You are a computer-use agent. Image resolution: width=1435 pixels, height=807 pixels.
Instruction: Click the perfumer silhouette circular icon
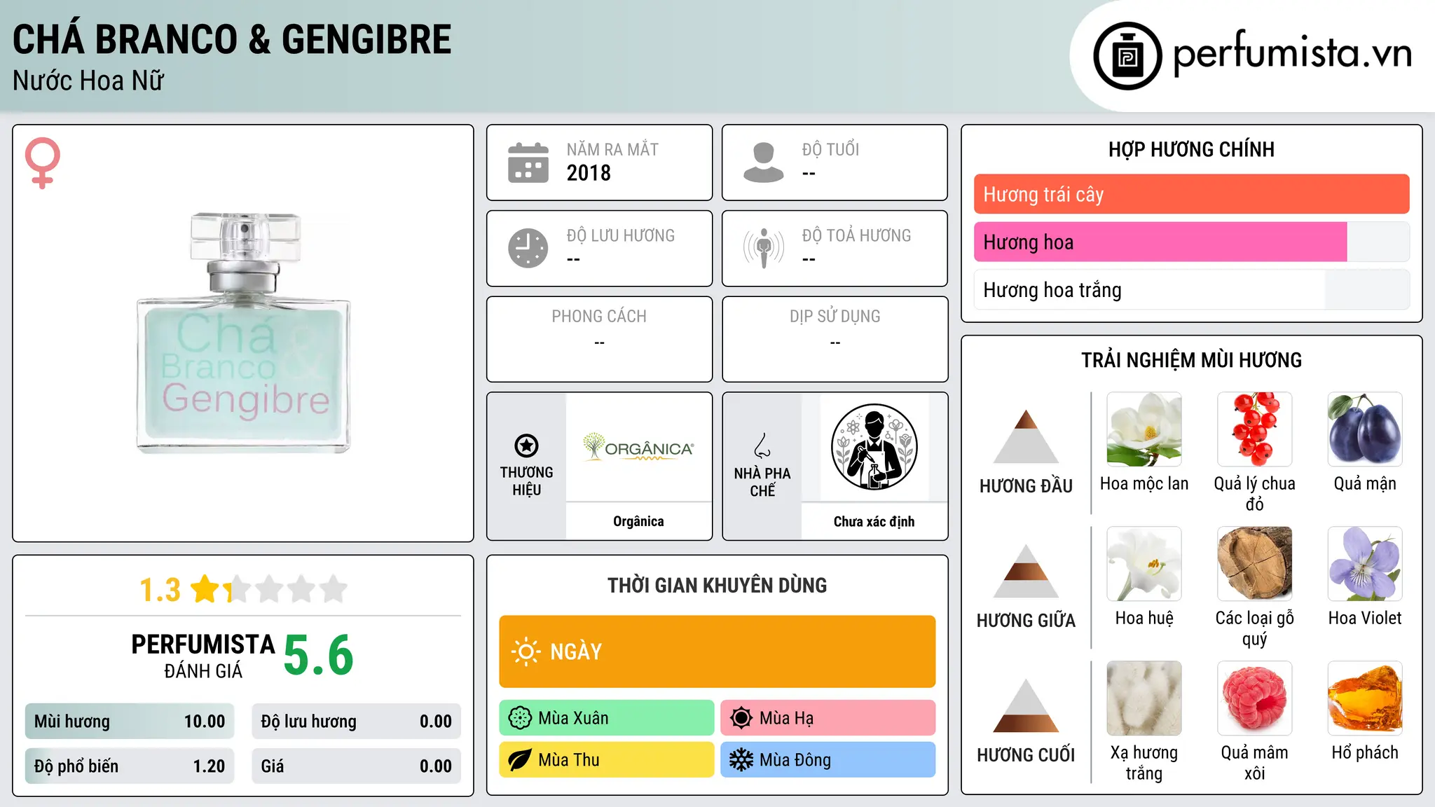874,447
